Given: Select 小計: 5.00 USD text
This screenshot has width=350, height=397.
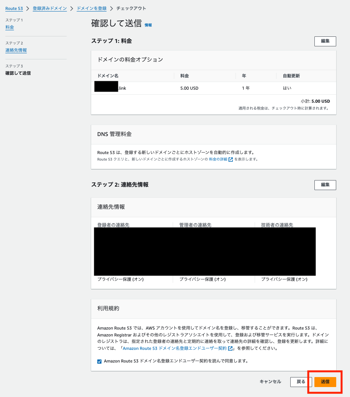Looking at the screenshot, I should coord(315,101).
